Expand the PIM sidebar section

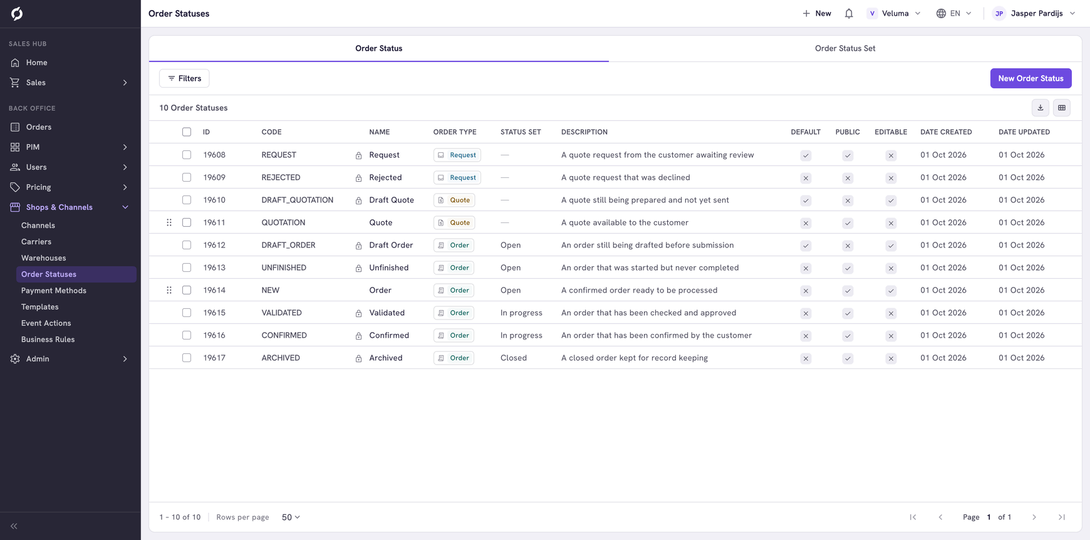click(70, 147)
